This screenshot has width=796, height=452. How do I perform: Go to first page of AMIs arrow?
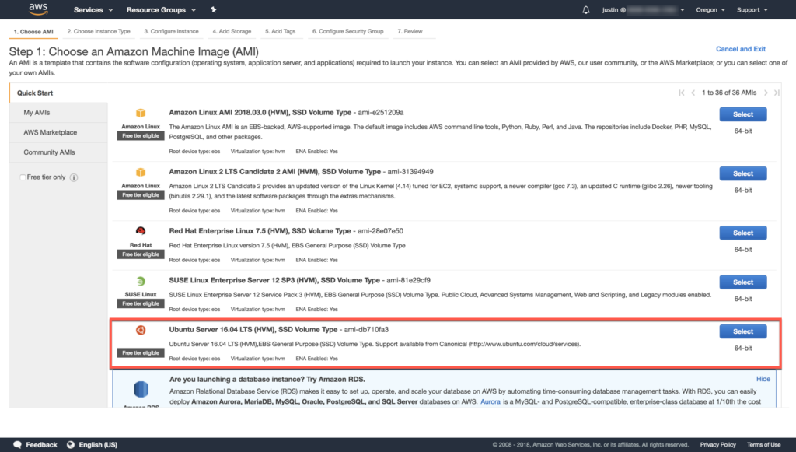coord(682,93)
